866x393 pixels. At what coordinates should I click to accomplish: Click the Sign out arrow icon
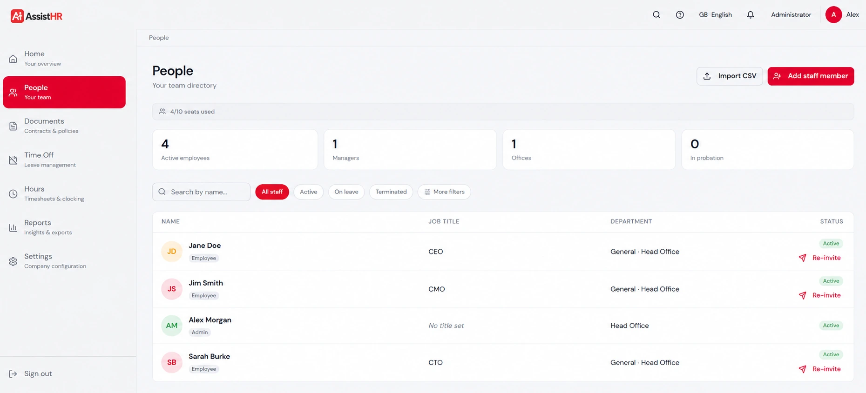point(13,374)
